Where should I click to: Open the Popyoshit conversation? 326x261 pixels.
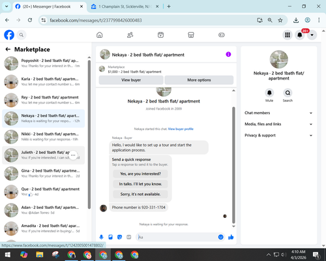tap(44, 63)
